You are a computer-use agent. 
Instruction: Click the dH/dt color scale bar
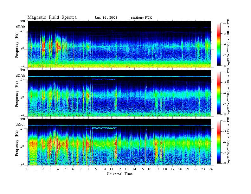(x=219, y=44)
